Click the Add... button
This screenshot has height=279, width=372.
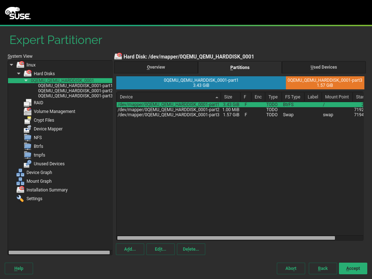point(130,249)
